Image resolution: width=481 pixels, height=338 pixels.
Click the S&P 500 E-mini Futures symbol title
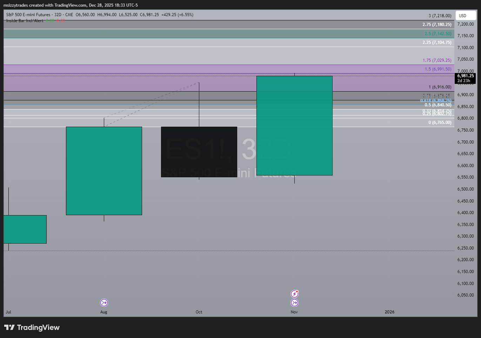(x=28, y=15)
